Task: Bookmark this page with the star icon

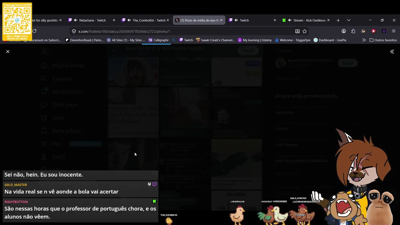Action: [305, 31]
